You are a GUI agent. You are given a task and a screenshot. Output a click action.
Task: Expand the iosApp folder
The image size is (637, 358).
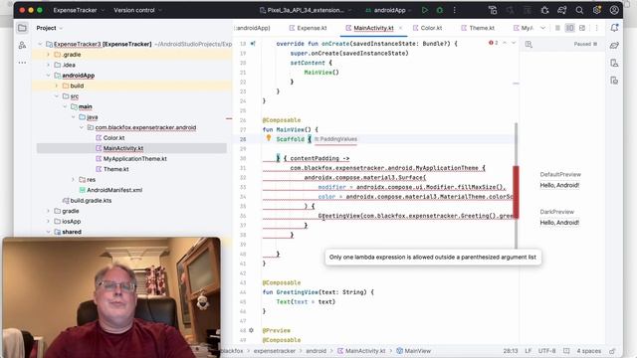[x=49, y=221]
